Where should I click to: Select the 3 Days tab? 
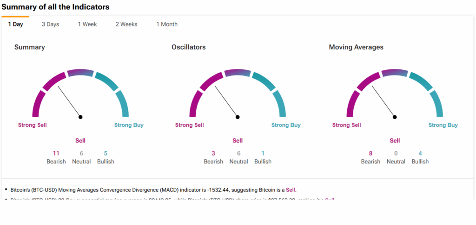(x=50, y=24)
